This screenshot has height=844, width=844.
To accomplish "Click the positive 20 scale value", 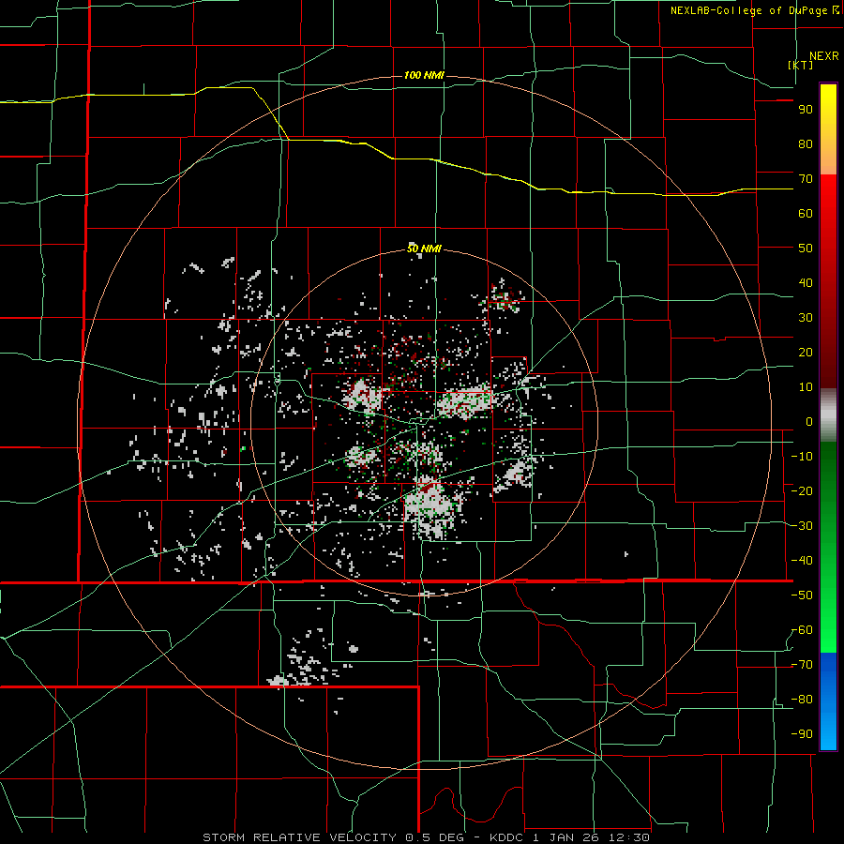I will point(806,353).
